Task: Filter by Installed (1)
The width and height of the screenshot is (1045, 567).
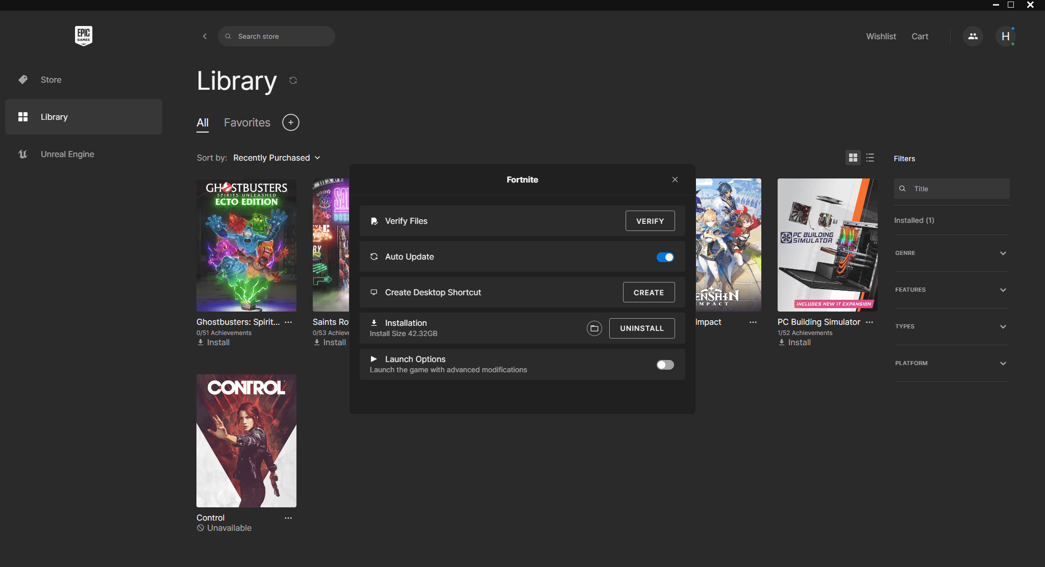Action: [x=914, y=220]
